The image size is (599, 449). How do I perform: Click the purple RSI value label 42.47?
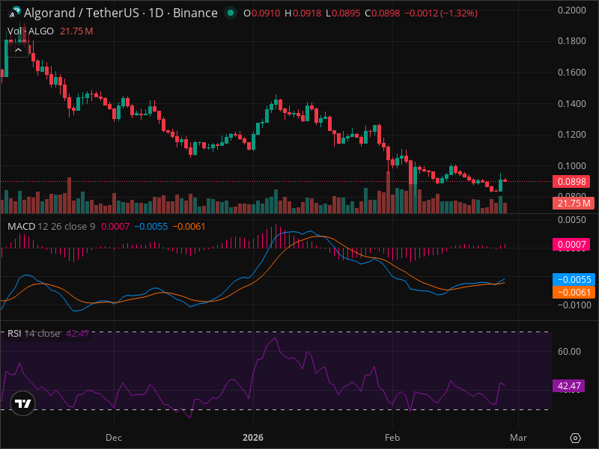point(569,385)
